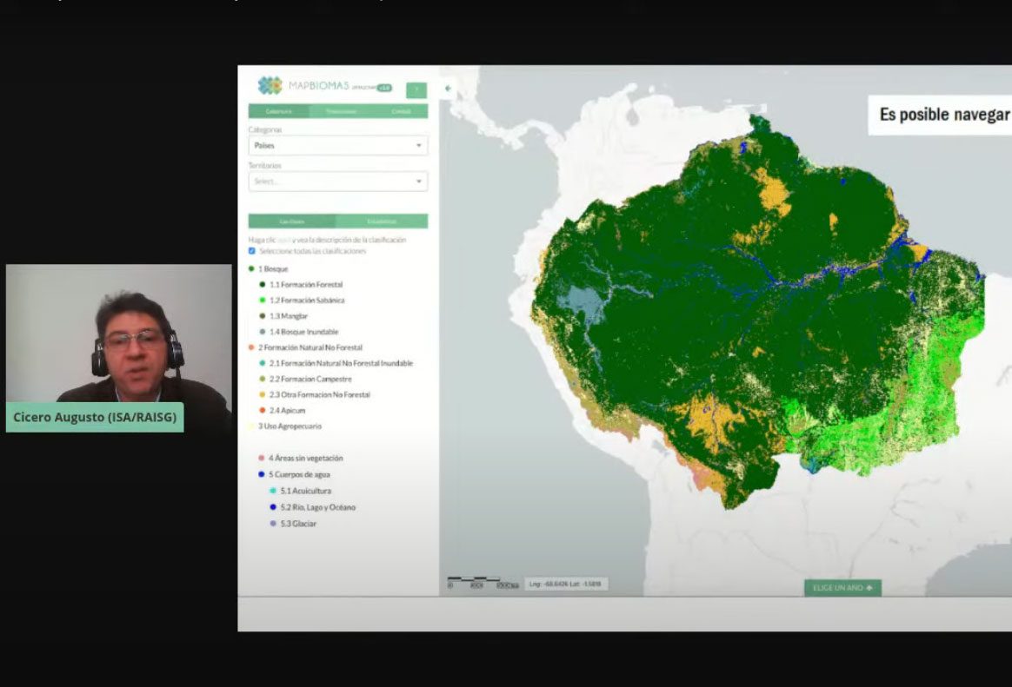Open the Categorías dropdown showing Países
This screenshot has height=687, width=1012.
click(337, 146)
